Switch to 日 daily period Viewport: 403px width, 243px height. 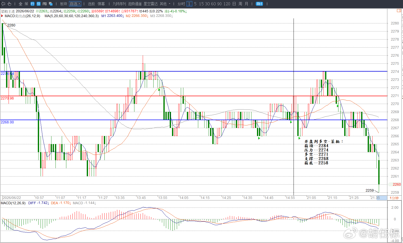234,4
